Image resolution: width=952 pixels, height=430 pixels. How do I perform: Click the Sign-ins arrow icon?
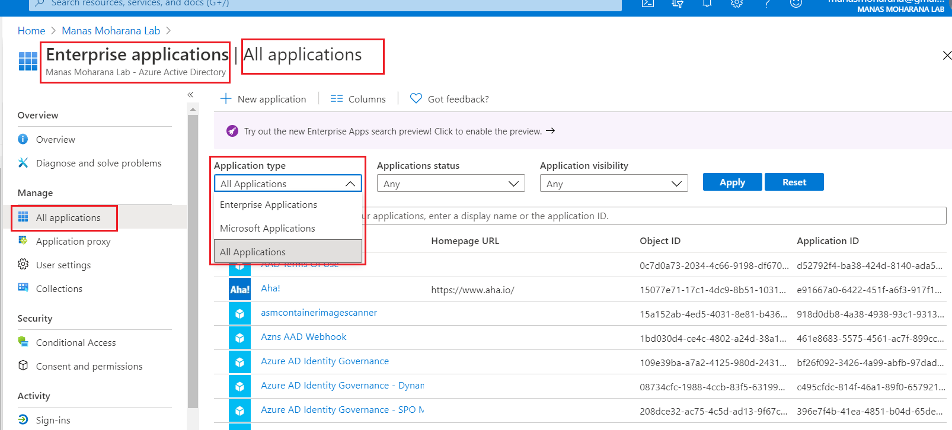point(23,419)
